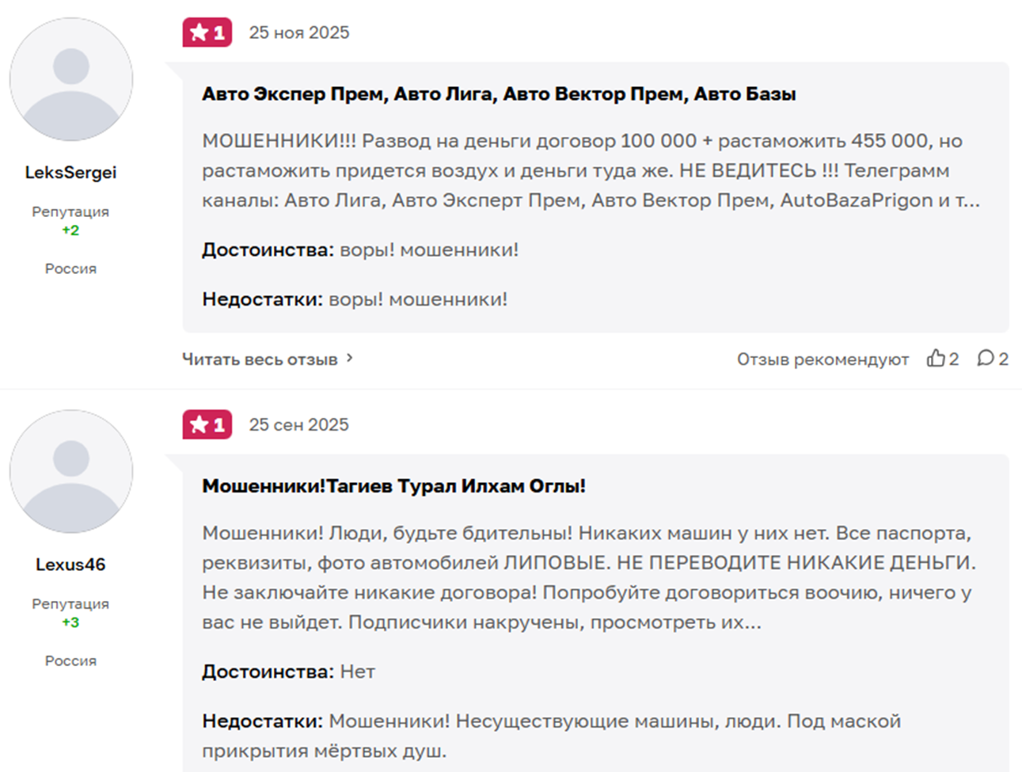Image resolution: width=1022 pixels, height=772 pixels.
Task: Click the red star rating badge on first review
Action: pyautogui.click(x=207, y=32)
